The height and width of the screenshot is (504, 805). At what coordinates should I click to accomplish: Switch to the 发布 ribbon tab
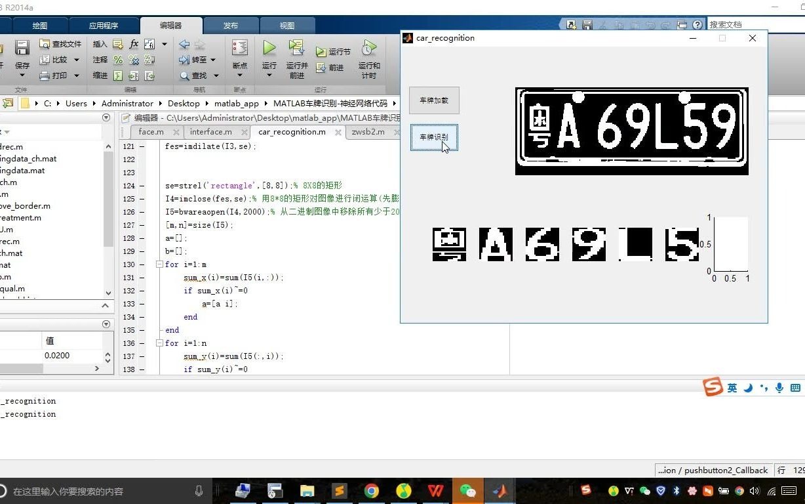pos(230,25)
